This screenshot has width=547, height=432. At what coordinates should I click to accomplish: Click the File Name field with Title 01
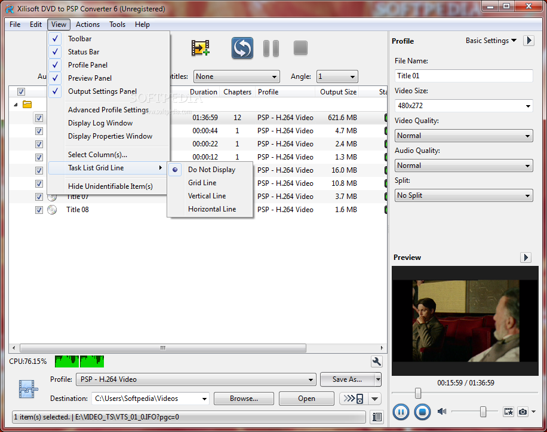(x=463, y=76)
